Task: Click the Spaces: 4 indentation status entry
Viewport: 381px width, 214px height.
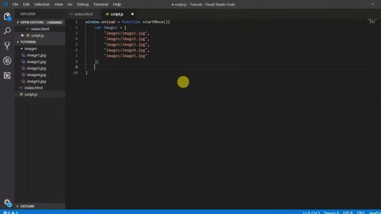Action: (331, 212)
